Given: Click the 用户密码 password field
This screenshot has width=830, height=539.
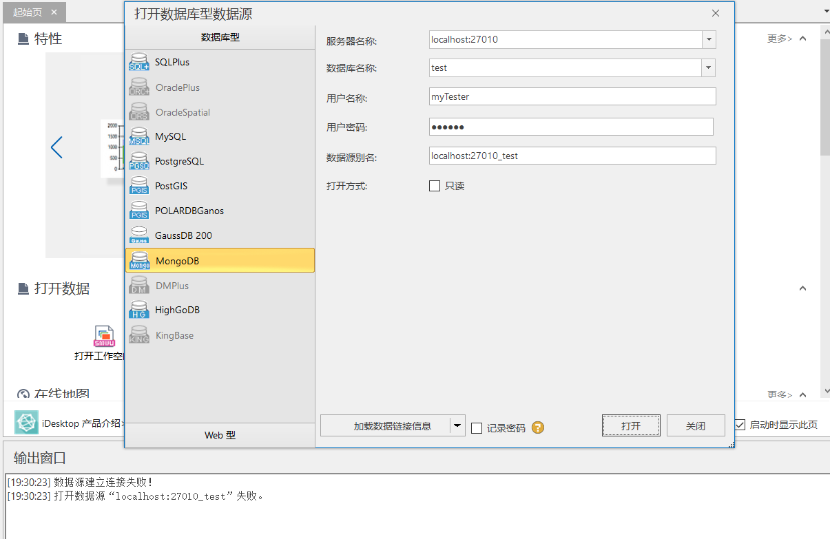Looking at the screenshot, I should coord(571,127).
